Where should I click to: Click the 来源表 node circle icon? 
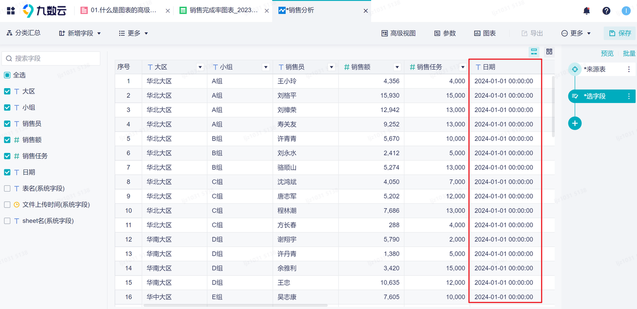coord(575,70)
